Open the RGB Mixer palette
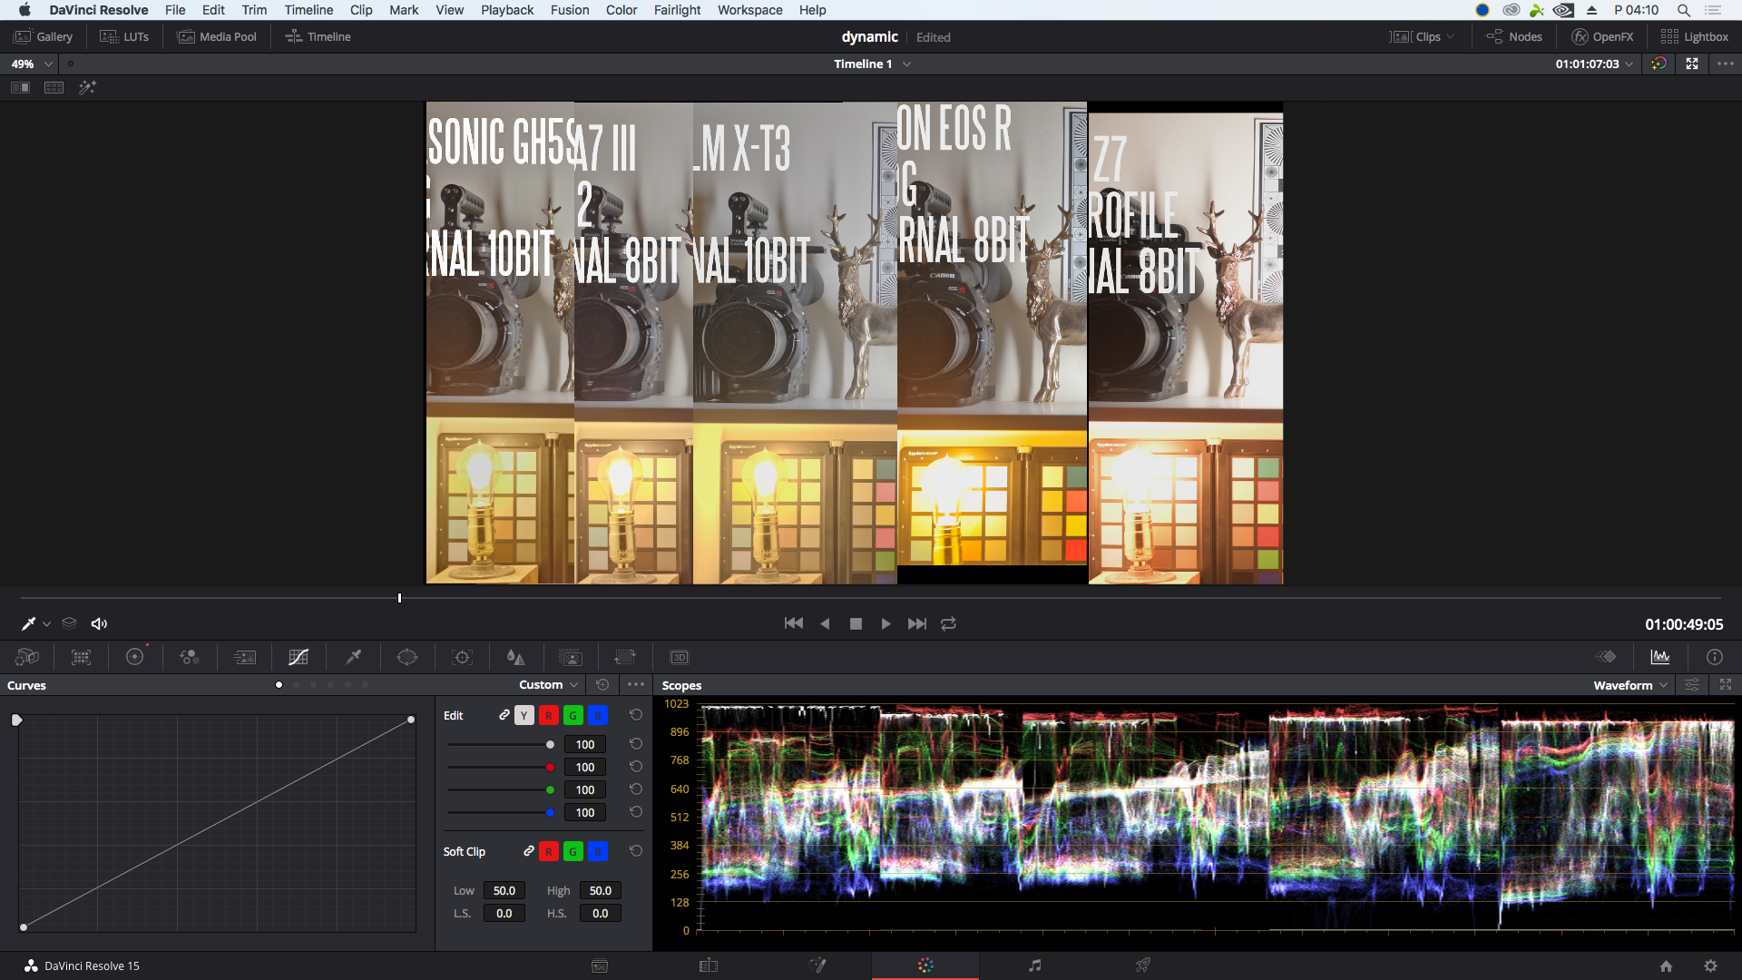 pyautogui.click(x=190, y=657)
